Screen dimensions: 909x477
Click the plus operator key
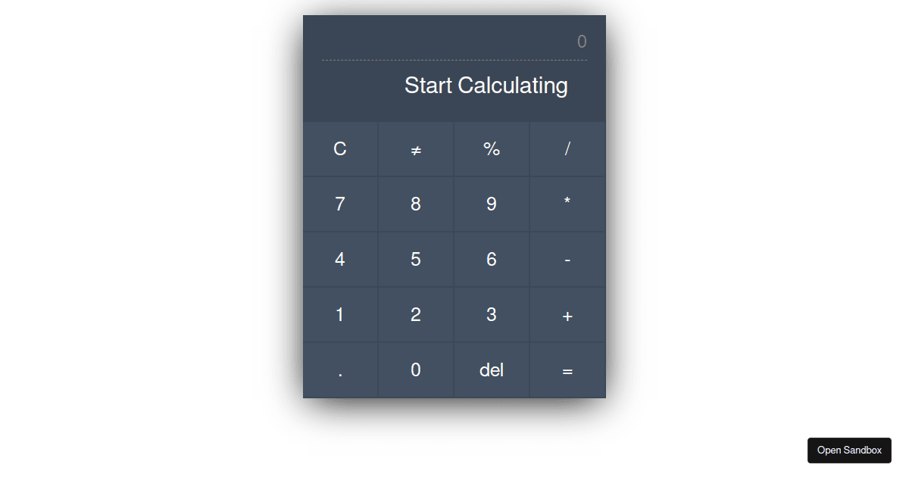pos(567,315)
